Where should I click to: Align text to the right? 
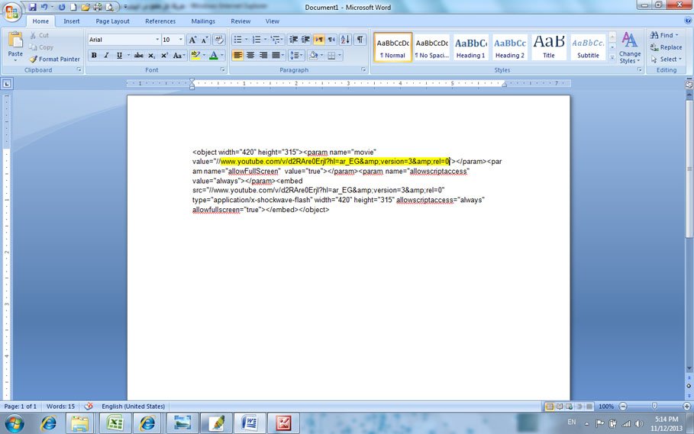(263, 55)
